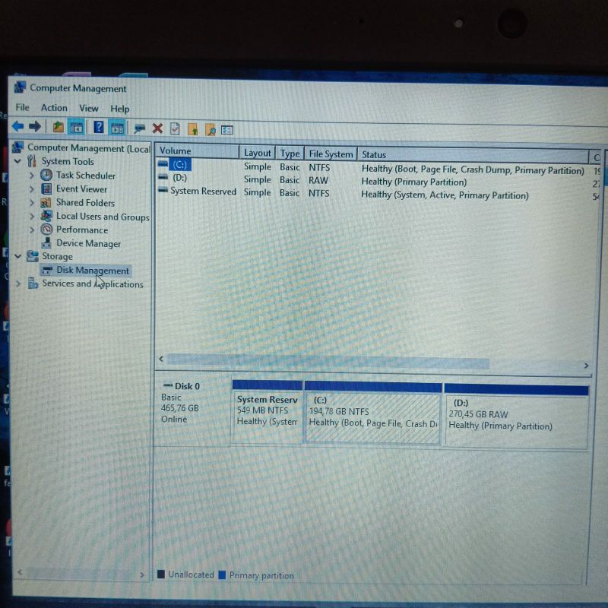The height and width of the screenshot is (608, 608).
Task: Open the Action menu
Action: [54, 108]
